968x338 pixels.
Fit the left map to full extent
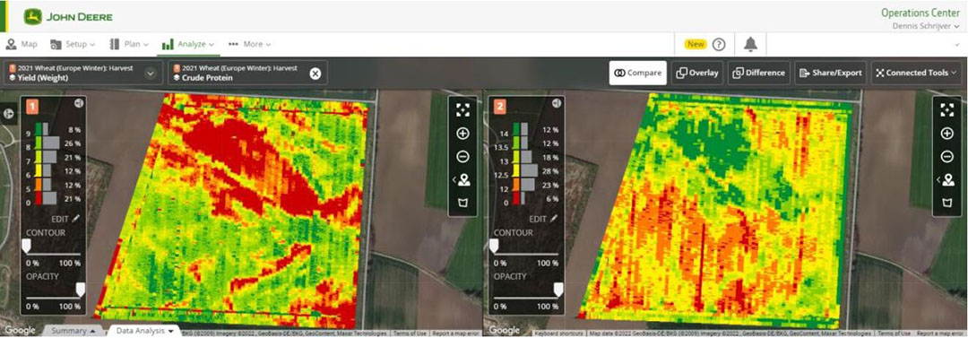(463, 110)
